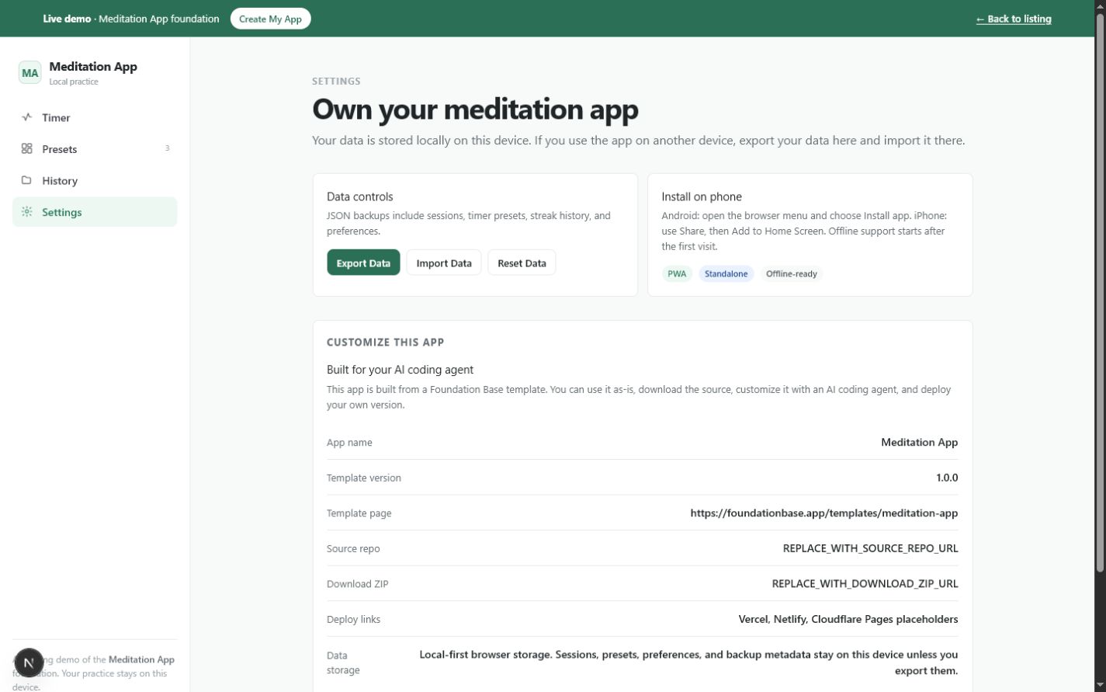The height and width of the screenshot is (692, 1106).
Task: Click the template version value 1.0.0
Action: [x=947, y=478]
